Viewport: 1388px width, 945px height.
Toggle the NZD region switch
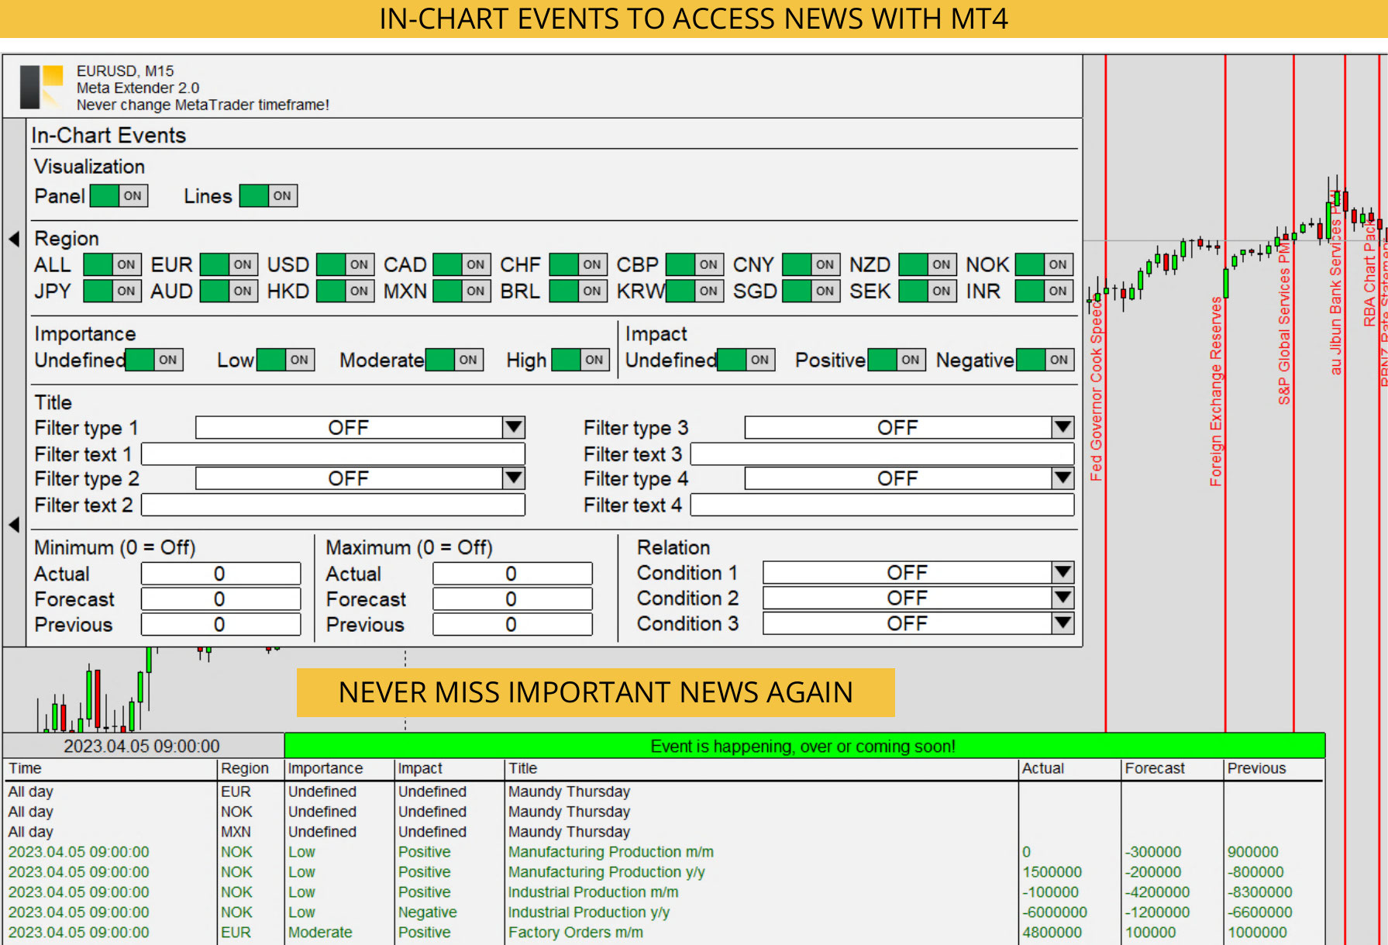pyautogui.click(x=928, y=264)
